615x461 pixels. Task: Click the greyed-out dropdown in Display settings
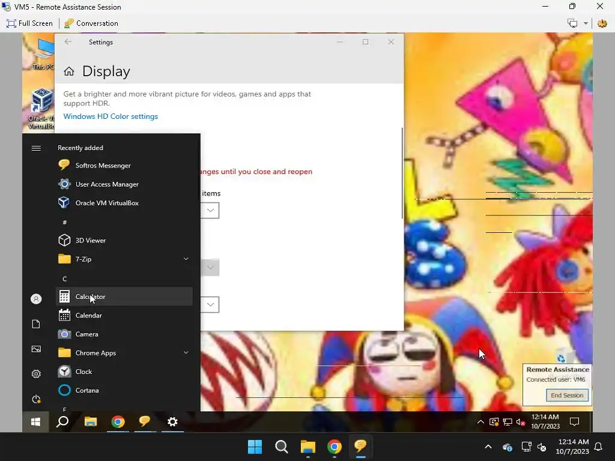(210, 267)
